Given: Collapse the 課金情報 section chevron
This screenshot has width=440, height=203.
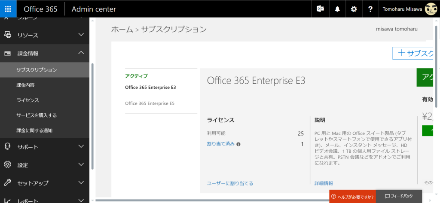Looking at the screenshot, I should click(x=81, y=53).
